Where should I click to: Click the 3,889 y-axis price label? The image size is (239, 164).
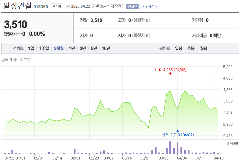[228, 101]
